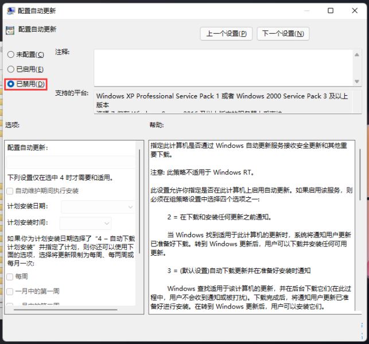Click the text '2 = 在下载和安装任何更新之前通知。'
This screenshot has width=369, height=344.
[x=220, y=217]
